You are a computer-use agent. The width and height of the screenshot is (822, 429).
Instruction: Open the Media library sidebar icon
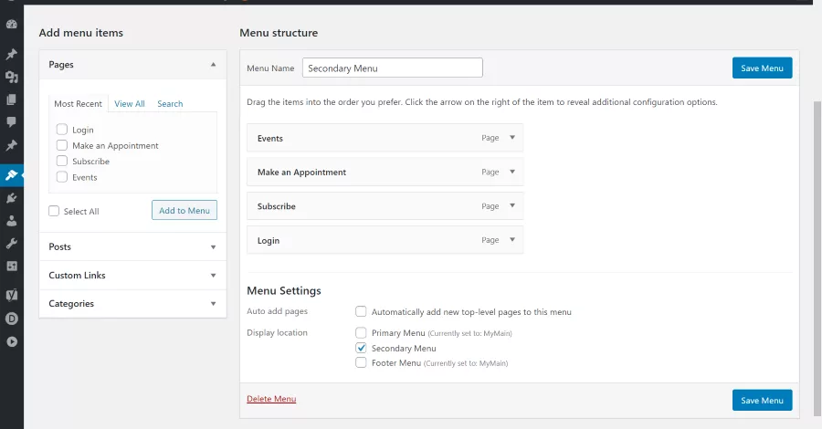(x=12, y=77)
